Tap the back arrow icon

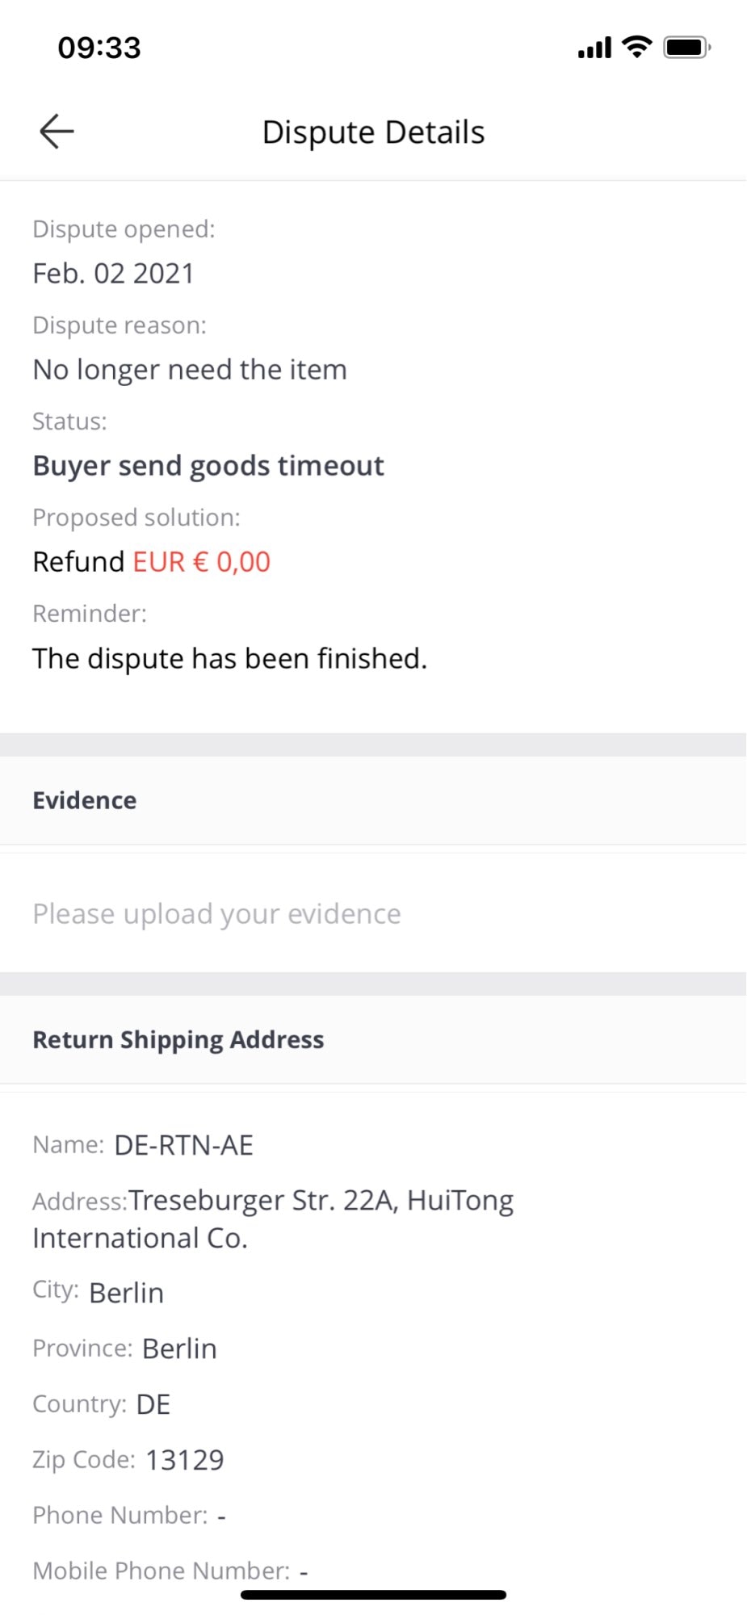tap(57, 132)
